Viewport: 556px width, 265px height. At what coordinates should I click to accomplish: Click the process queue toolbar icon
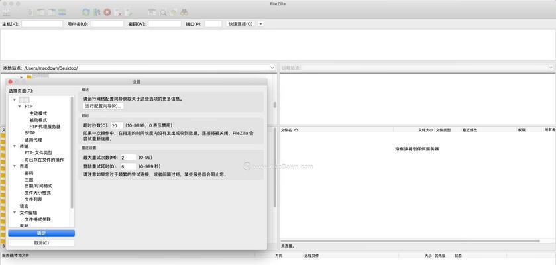point(97,12)
